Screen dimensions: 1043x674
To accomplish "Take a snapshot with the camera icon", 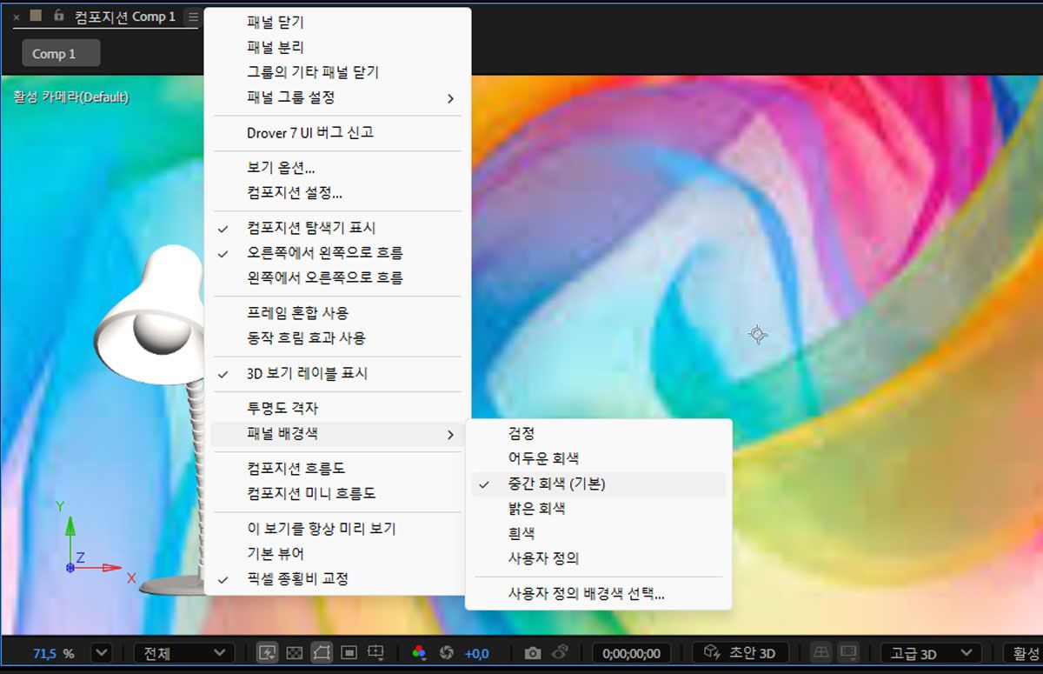I will tap(533, 653).
